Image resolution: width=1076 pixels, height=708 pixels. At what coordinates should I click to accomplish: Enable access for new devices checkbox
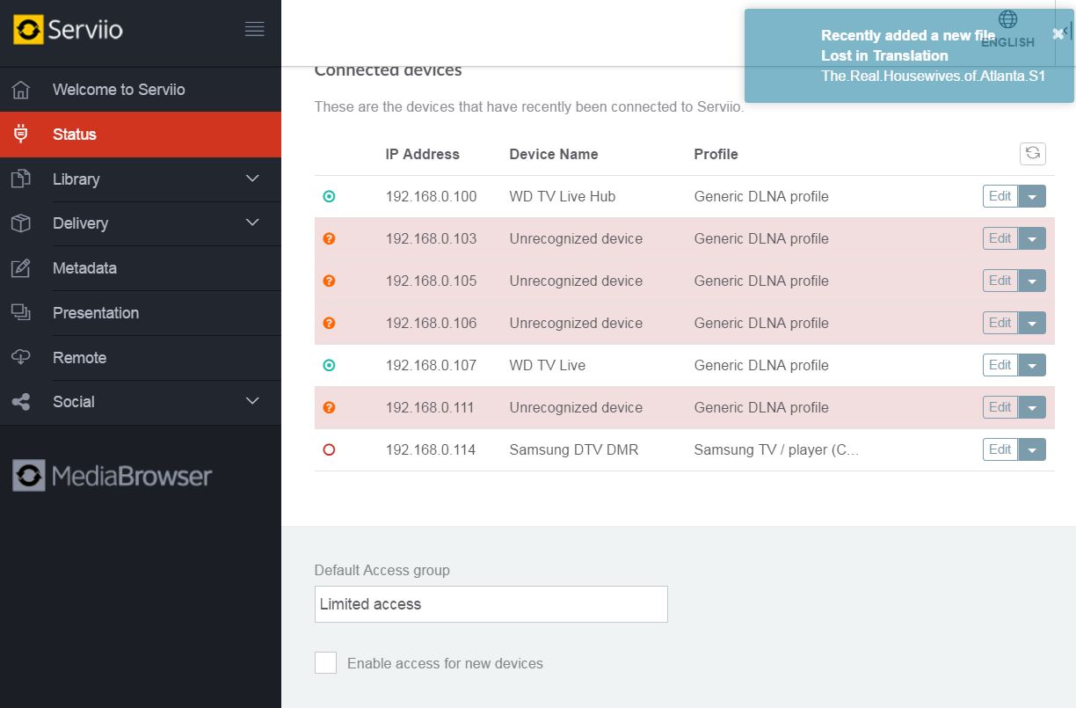tap(325, 663)
